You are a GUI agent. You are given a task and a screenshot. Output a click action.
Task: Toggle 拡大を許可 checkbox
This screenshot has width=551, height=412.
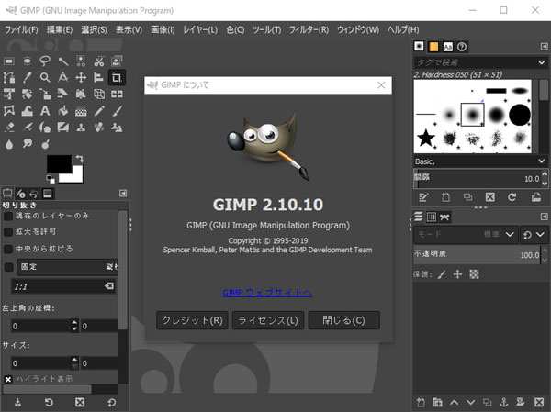click(8, 232)
